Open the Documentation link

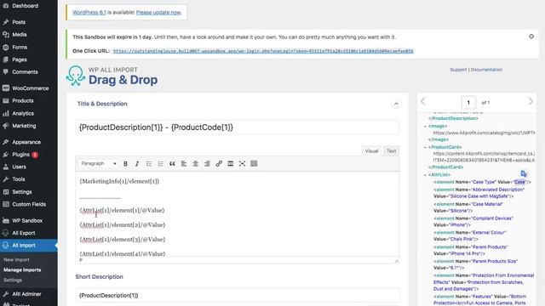click(x=486, y=70)
